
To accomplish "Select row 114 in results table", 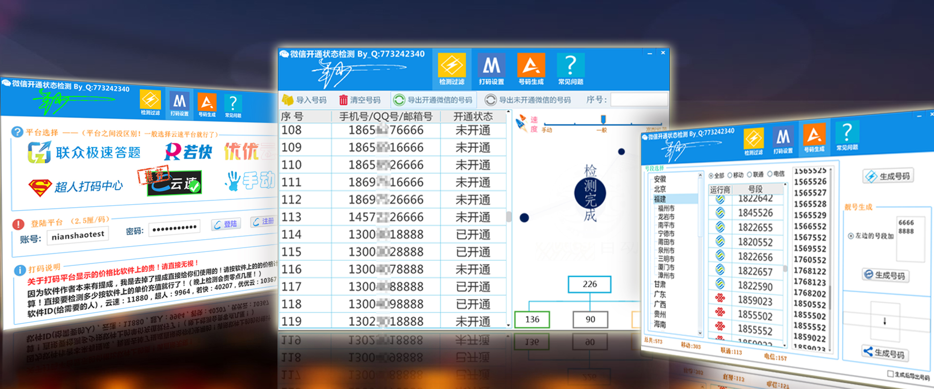I will (393, 234).
